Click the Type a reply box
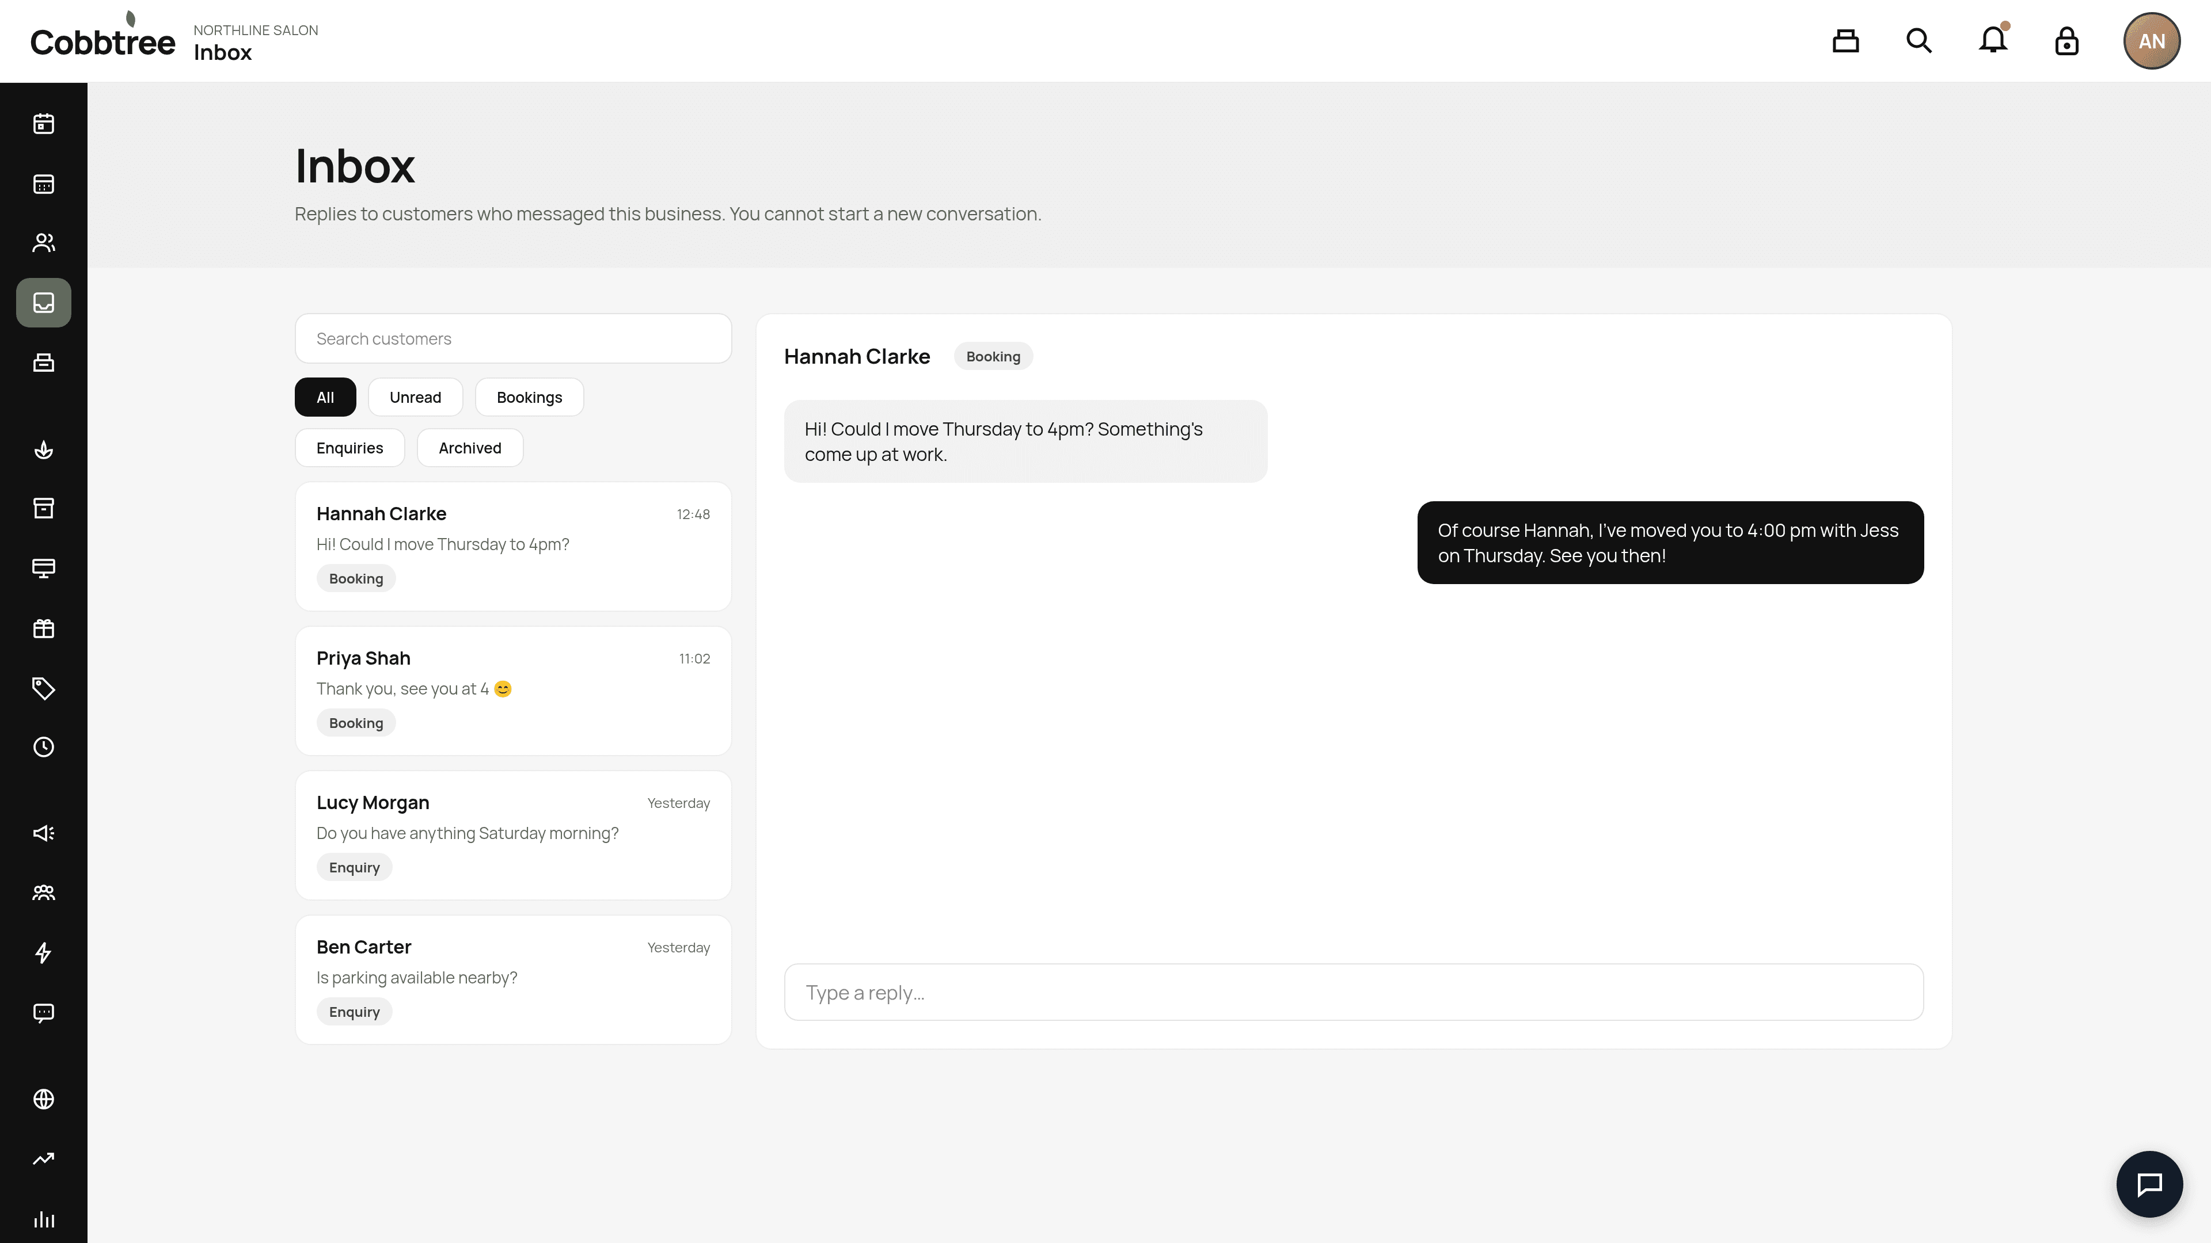The height and width of the screenshot is (1243, 2211). tap(1354, 993)
